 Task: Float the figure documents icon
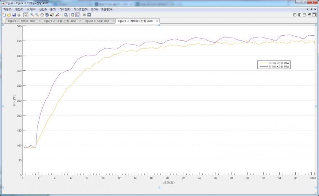pos(310,15)
